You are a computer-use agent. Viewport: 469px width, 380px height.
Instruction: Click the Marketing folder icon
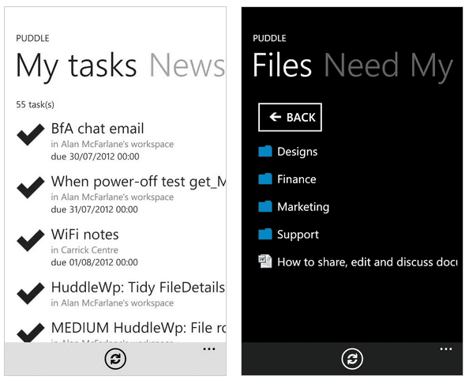pos(265,206)
